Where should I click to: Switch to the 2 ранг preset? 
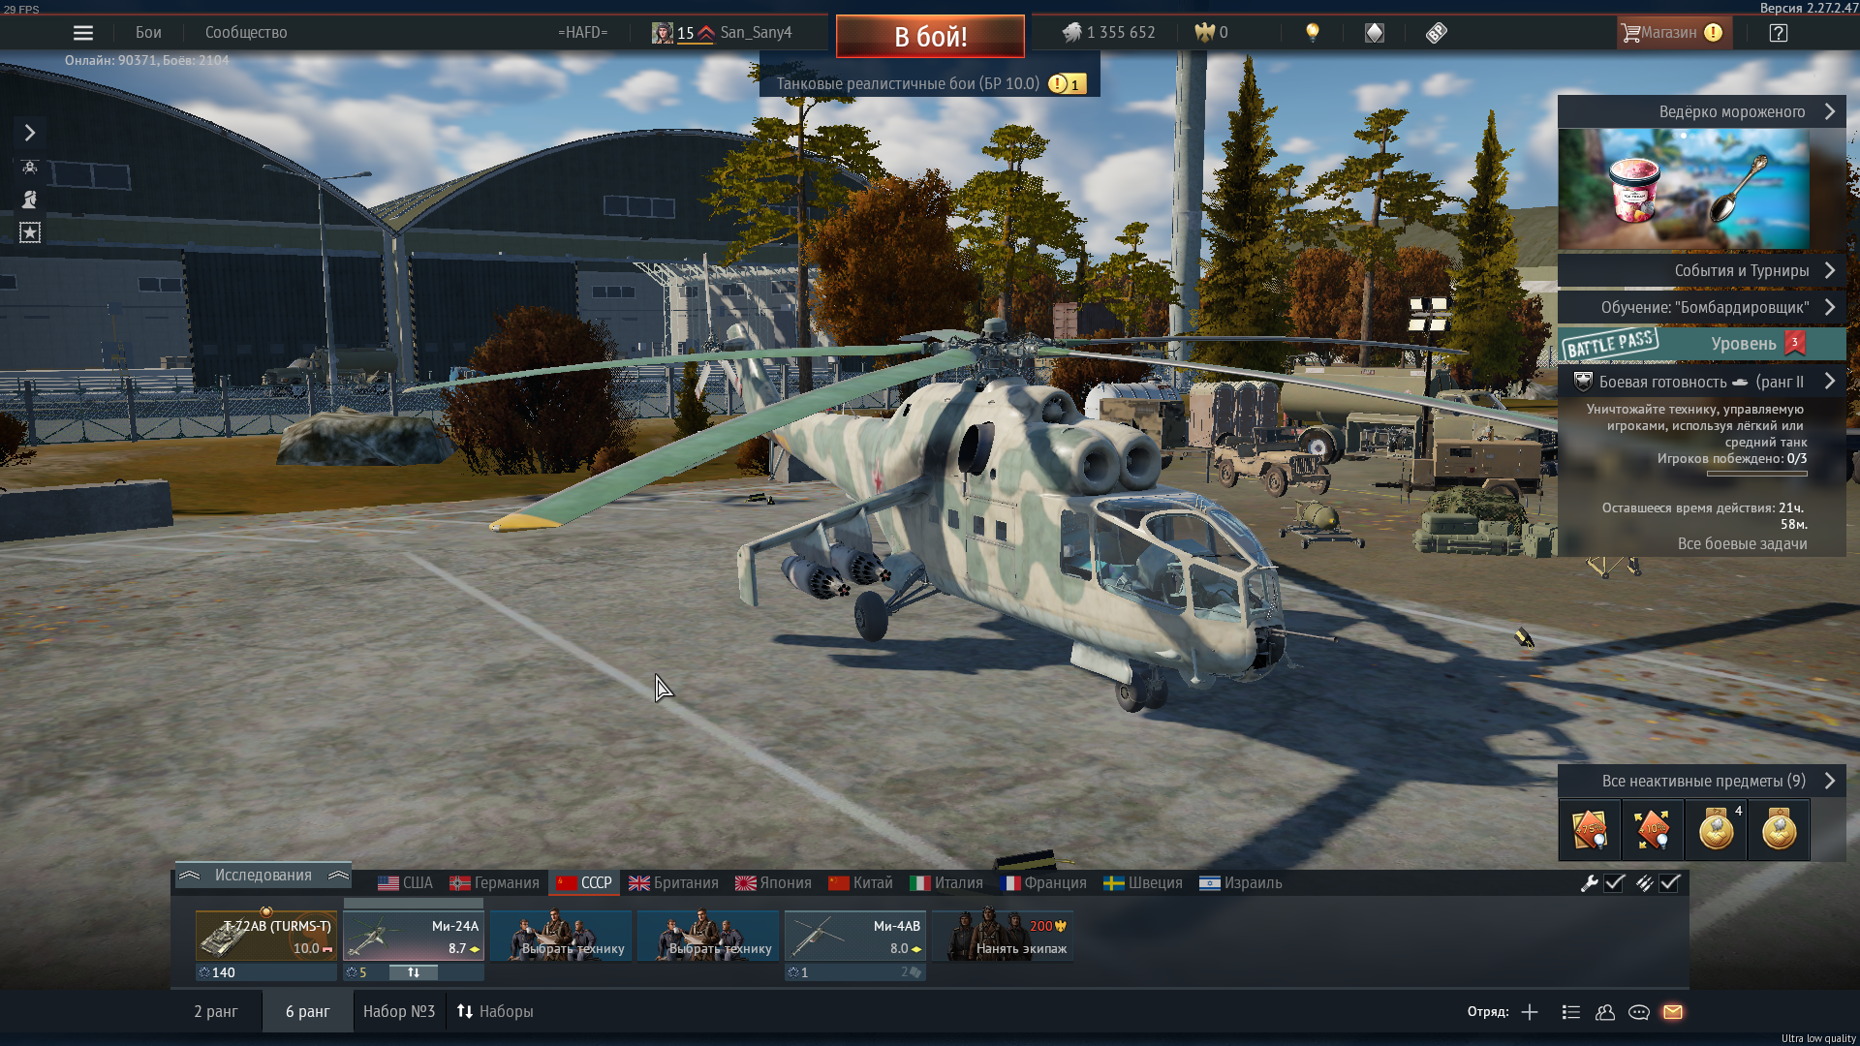click(216, 1011)
